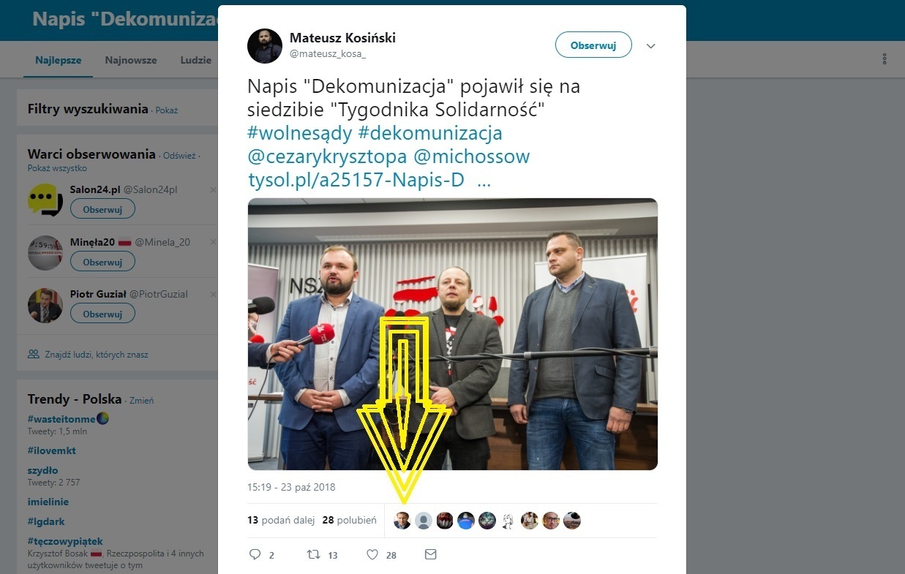The height and width of the screenshot is (574, 905).
Task: Follow Piotr Guział with Obserwuj button
Action: click(102, 314)
